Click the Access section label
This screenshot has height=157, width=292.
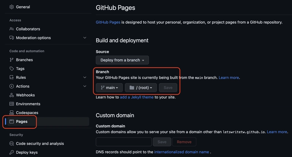click(x=15, y=20)
